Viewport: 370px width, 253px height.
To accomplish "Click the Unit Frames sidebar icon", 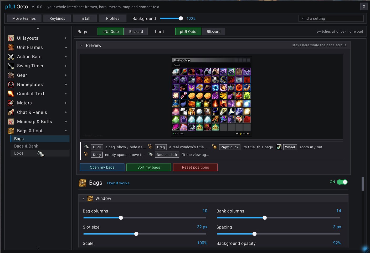I will (x=11, y=47).
